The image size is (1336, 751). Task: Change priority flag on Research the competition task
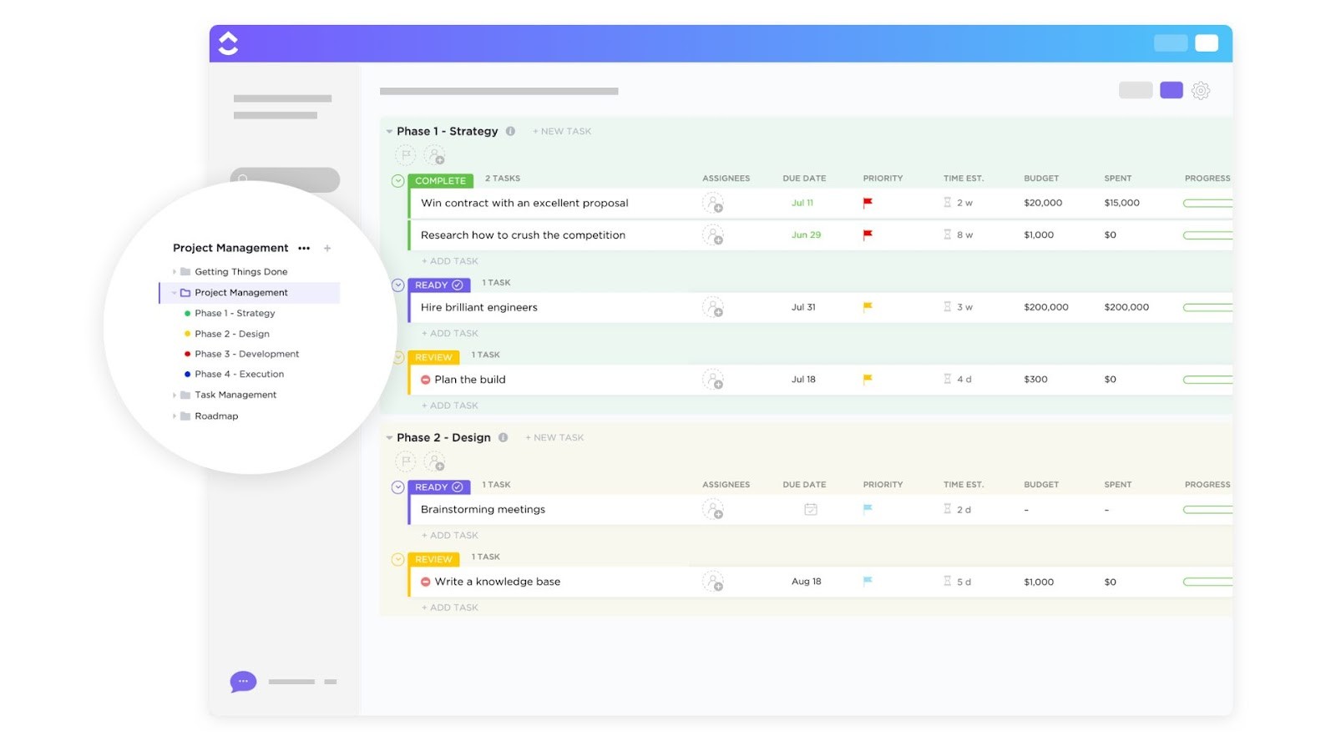867,234
